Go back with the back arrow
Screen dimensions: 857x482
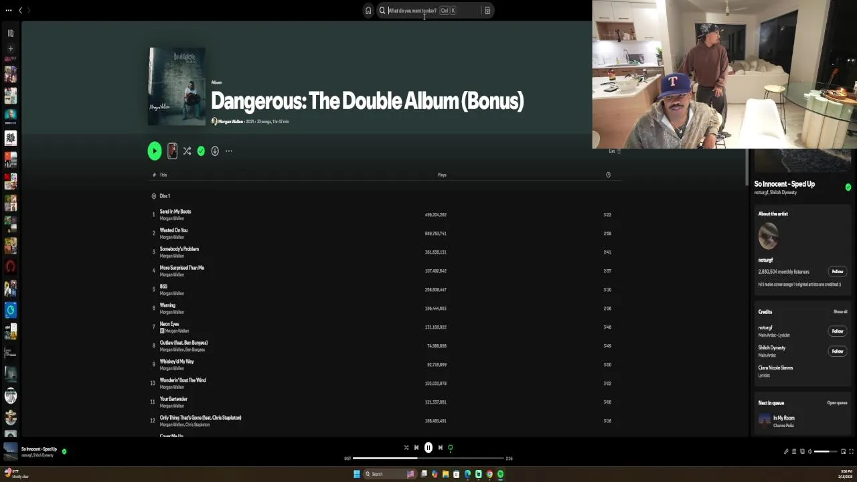coord(20,10)
